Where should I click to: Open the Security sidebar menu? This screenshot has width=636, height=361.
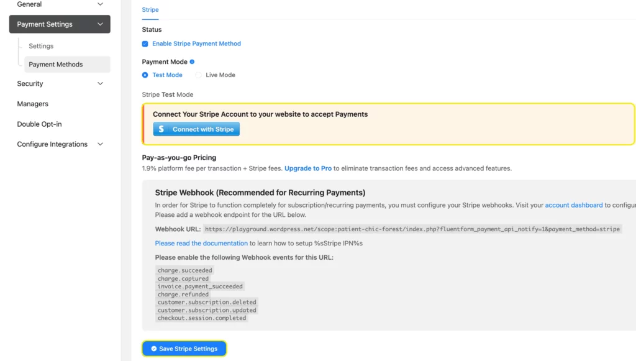pos(60,83)
